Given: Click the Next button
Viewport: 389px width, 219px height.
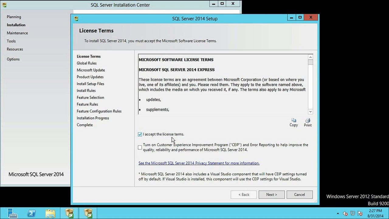Looking at the screenshot, I should click(272, 195).
